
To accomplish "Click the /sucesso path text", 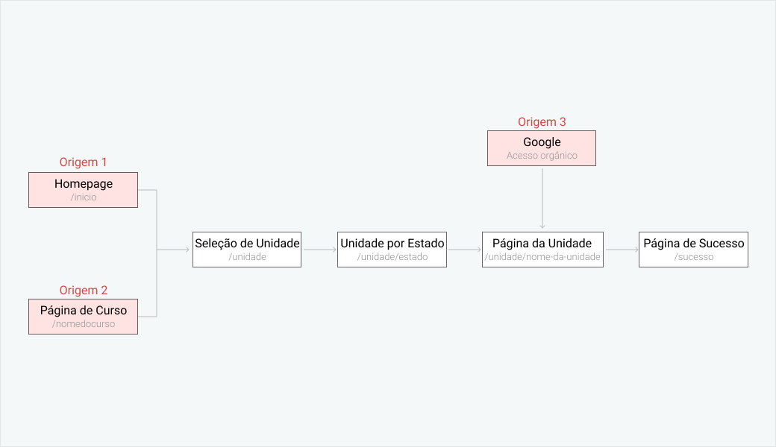I will click(694, 257).
